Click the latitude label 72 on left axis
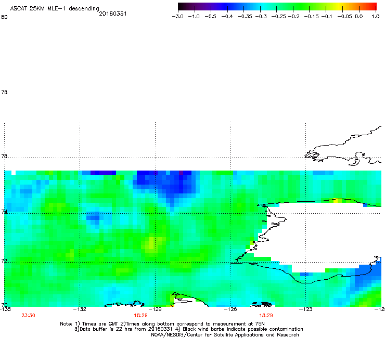The height and width of the screenshot is (338, 385). click(4, 261)
